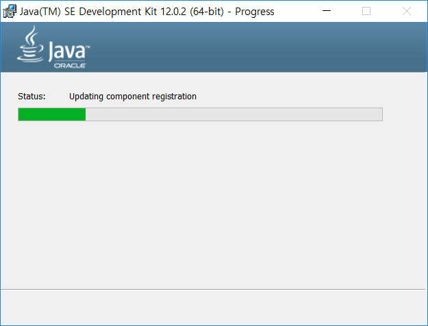Viewport: 428px width, 326px height.
Task: Click the Java Oracle logo in the banner
Action: (53, 47)
